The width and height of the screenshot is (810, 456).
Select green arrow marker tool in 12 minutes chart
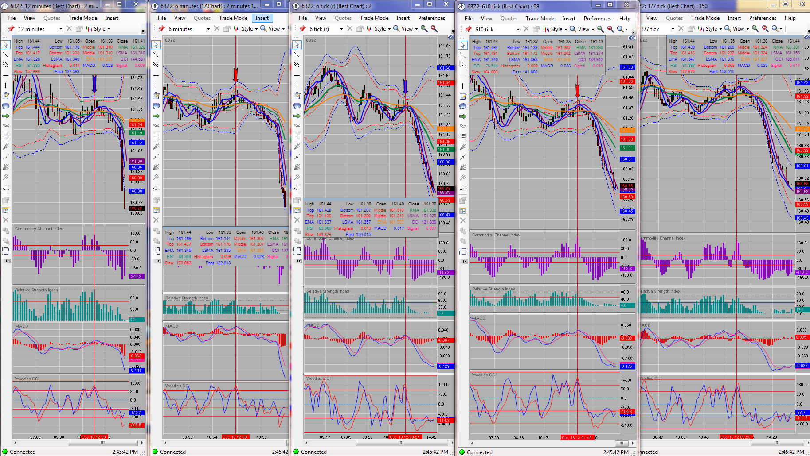coord(6,116)
